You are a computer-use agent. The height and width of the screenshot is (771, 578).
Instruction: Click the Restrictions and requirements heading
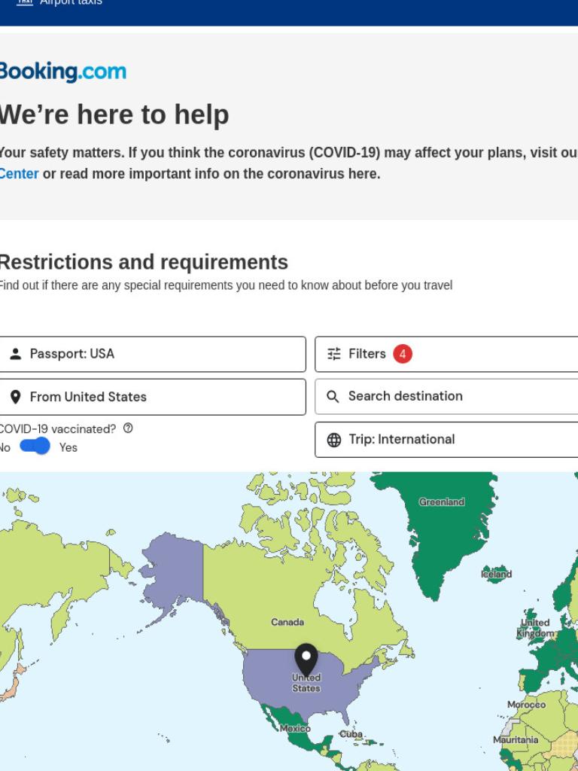coord(144,262)
